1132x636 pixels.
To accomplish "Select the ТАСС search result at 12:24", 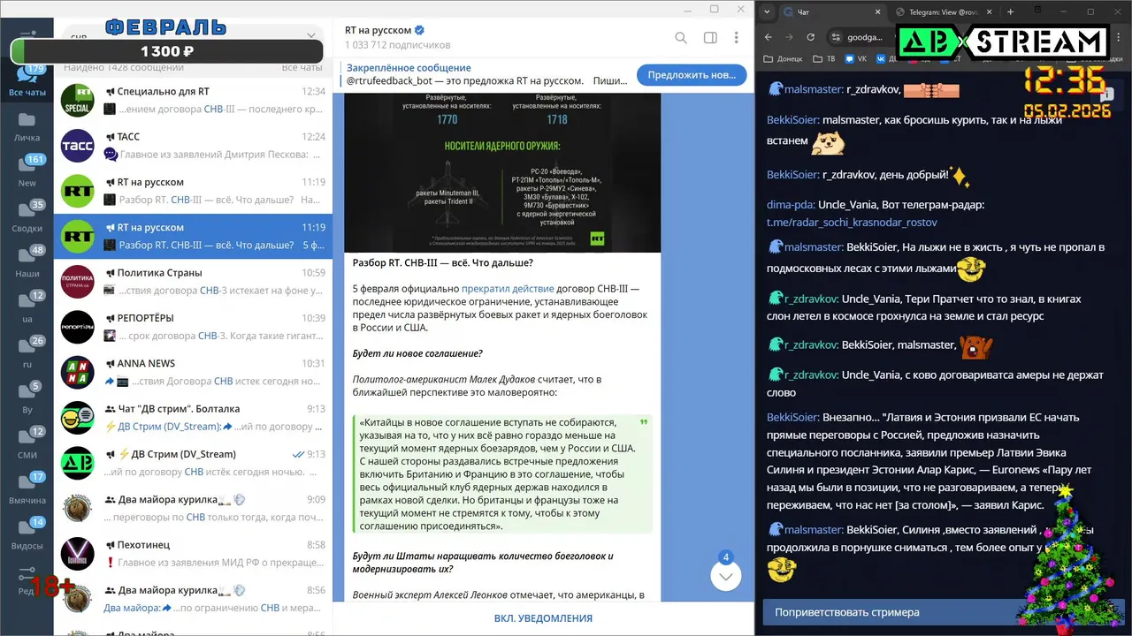I will [193, 146].
